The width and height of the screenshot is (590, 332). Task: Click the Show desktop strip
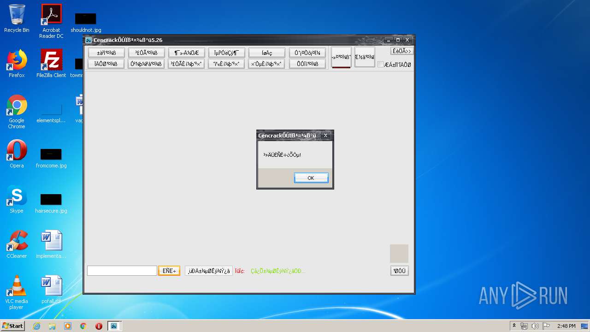coord(585,326)
